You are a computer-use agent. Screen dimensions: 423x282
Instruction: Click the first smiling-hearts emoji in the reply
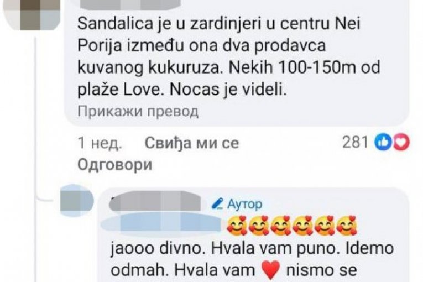tap(237, 226)
